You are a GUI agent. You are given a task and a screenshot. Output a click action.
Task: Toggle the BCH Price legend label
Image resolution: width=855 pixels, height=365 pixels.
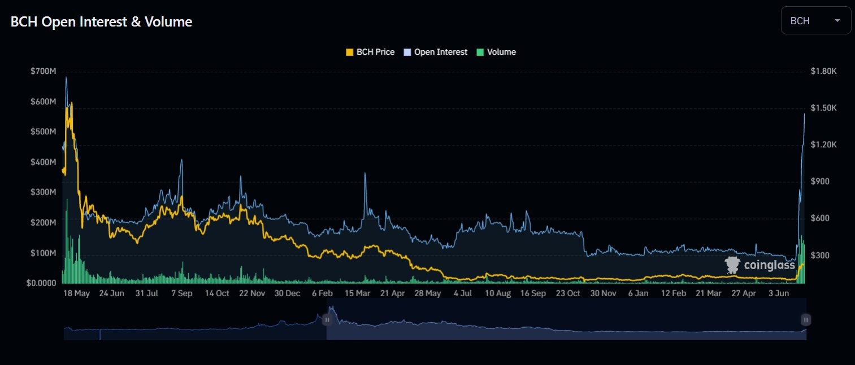375,52
